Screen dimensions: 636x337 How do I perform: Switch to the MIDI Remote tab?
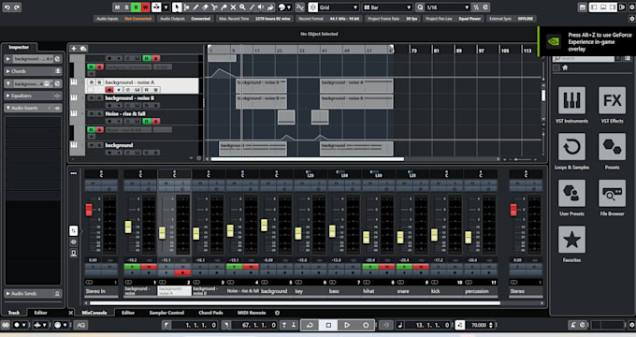(x=252, y=313)
